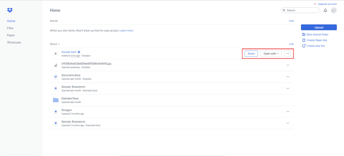Open the Example Docs folder name
Screen dimensions: 344x156
click(70, 98)
